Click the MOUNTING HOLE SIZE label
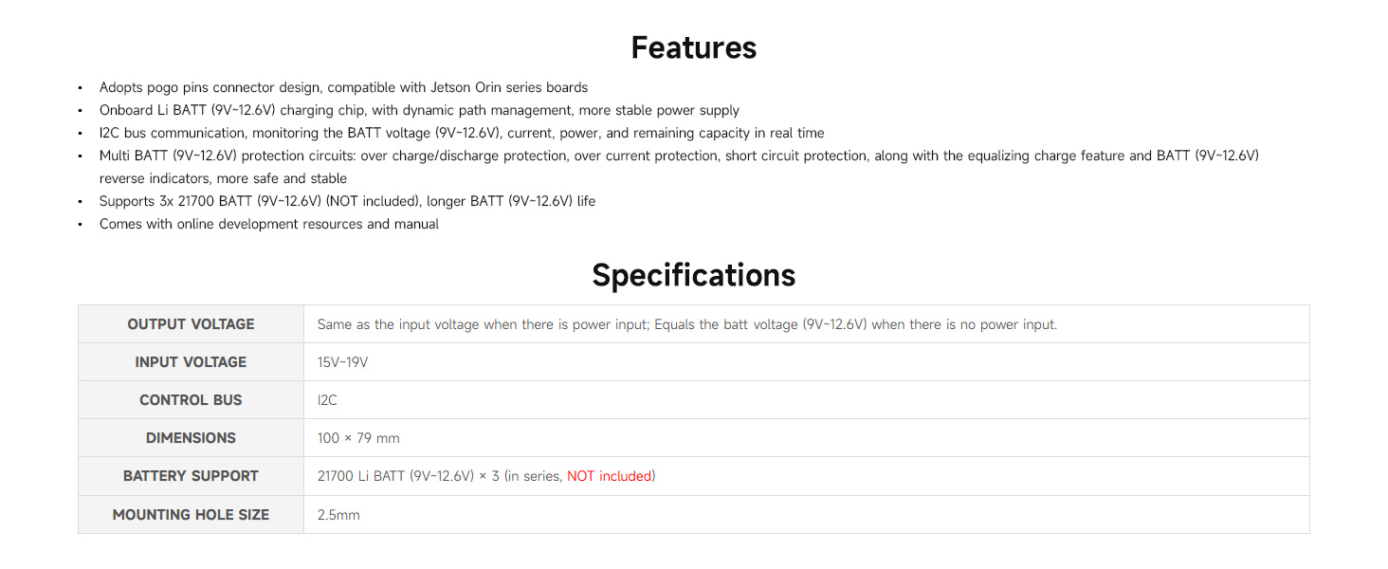The height and width of the screenshot is (569, 1388). coord(191,515)
